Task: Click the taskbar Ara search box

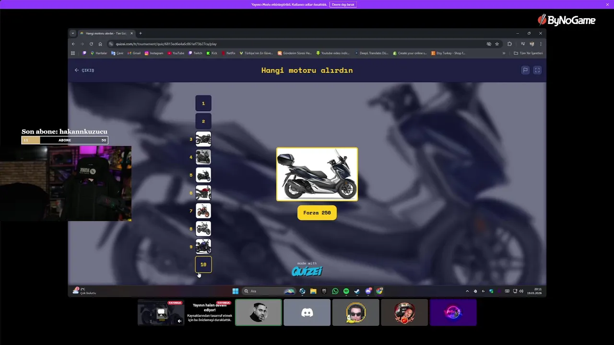Action: click(x=269, y=291)
